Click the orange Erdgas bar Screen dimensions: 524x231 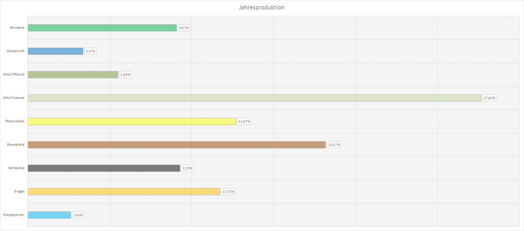(124, 192)
